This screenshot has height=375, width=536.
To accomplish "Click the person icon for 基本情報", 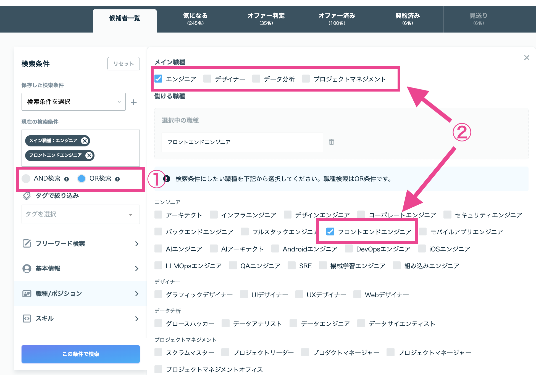I will pyautogui.click(x=27, y=269).
